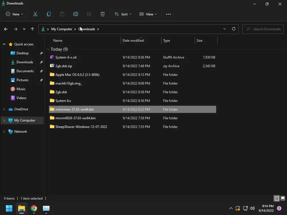Sort by the Size column header
Image resolution: width=287 pixels, height=215 pixels.
200,40
